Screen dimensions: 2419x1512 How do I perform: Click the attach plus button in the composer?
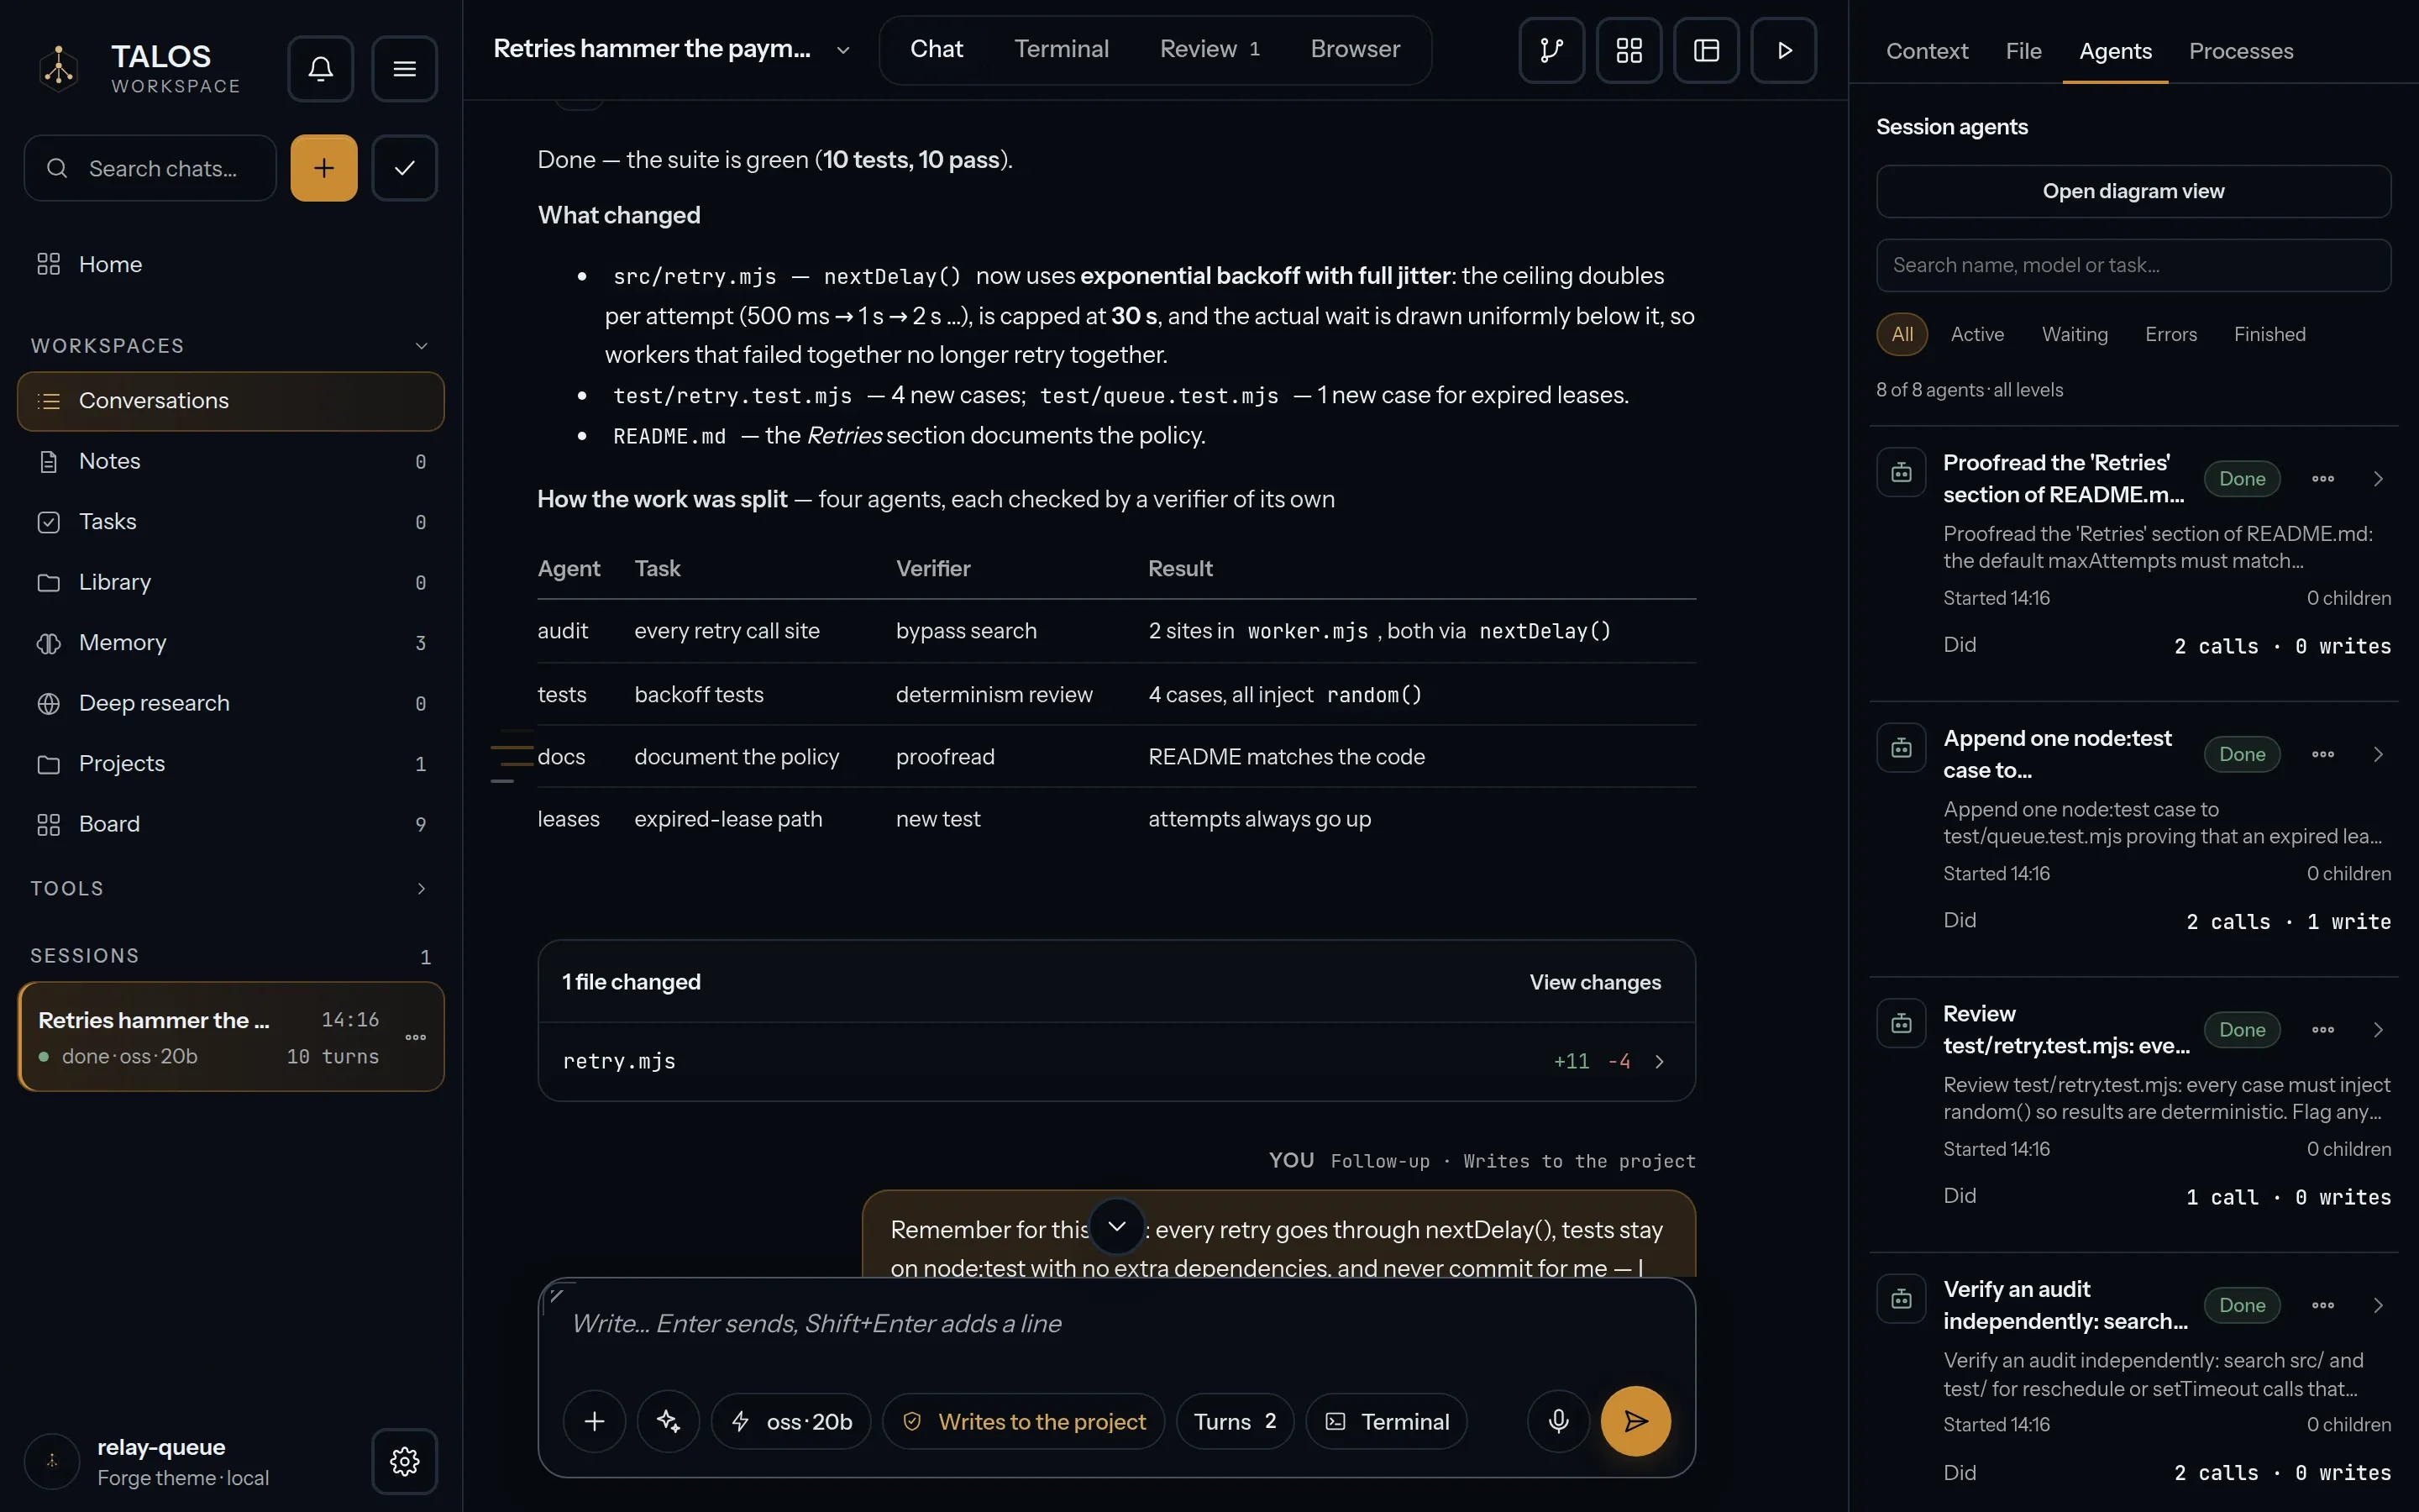point(595,1421)
